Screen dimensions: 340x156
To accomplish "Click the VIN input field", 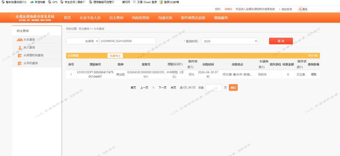I will (127, 41).
